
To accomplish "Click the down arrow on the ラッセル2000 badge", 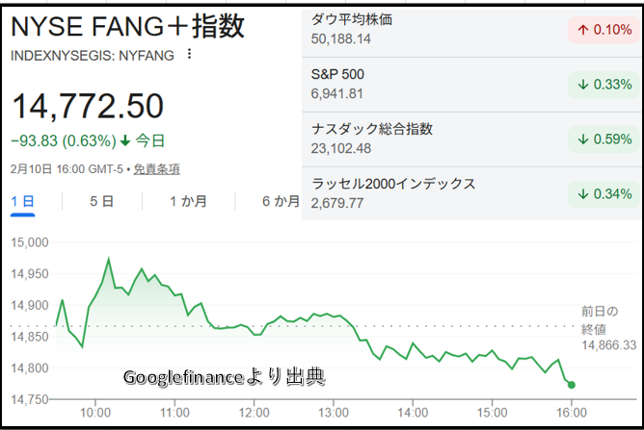I will click(x=581, y=193).
